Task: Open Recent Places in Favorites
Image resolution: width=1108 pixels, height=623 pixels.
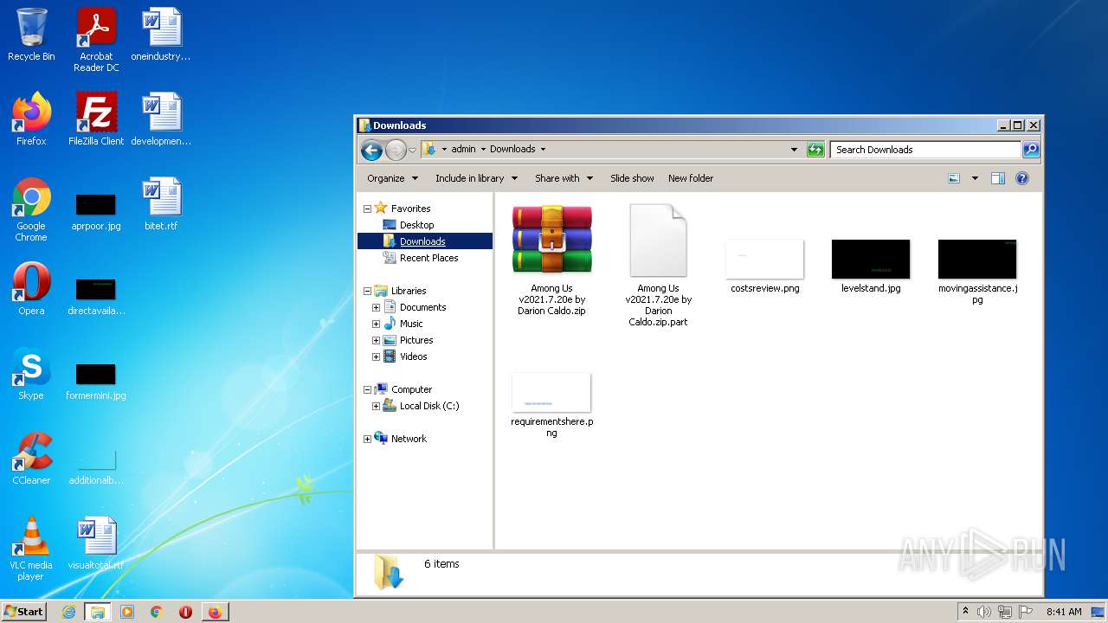Action: (428, 258)
